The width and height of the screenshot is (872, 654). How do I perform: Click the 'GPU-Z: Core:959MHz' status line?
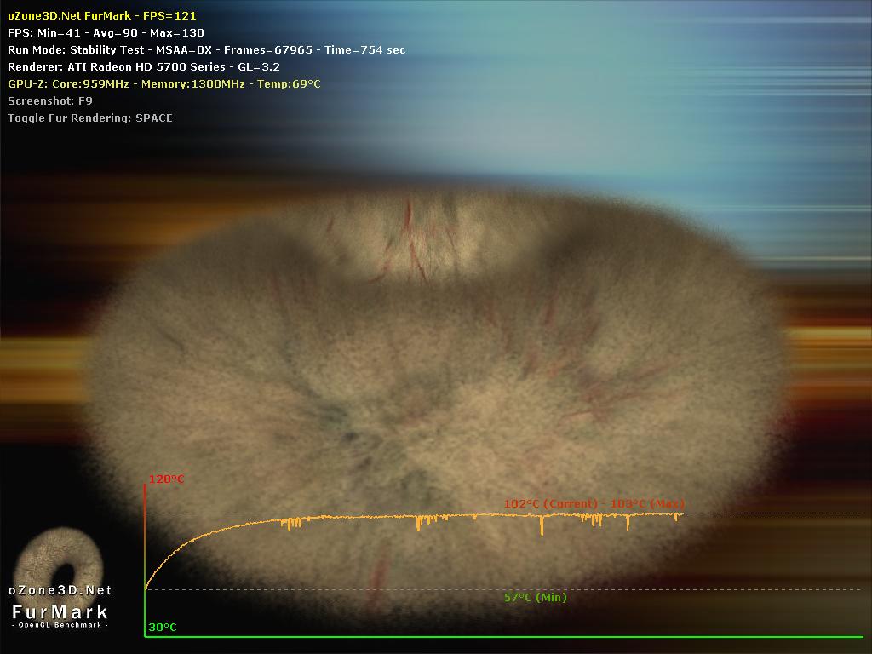164,84
